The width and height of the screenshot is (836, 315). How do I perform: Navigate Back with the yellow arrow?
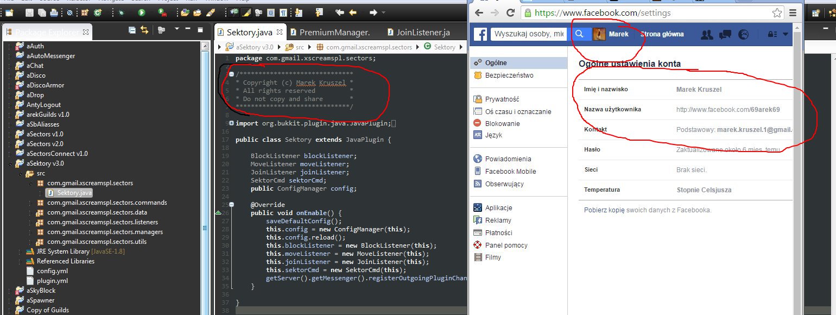pos(353,12)
